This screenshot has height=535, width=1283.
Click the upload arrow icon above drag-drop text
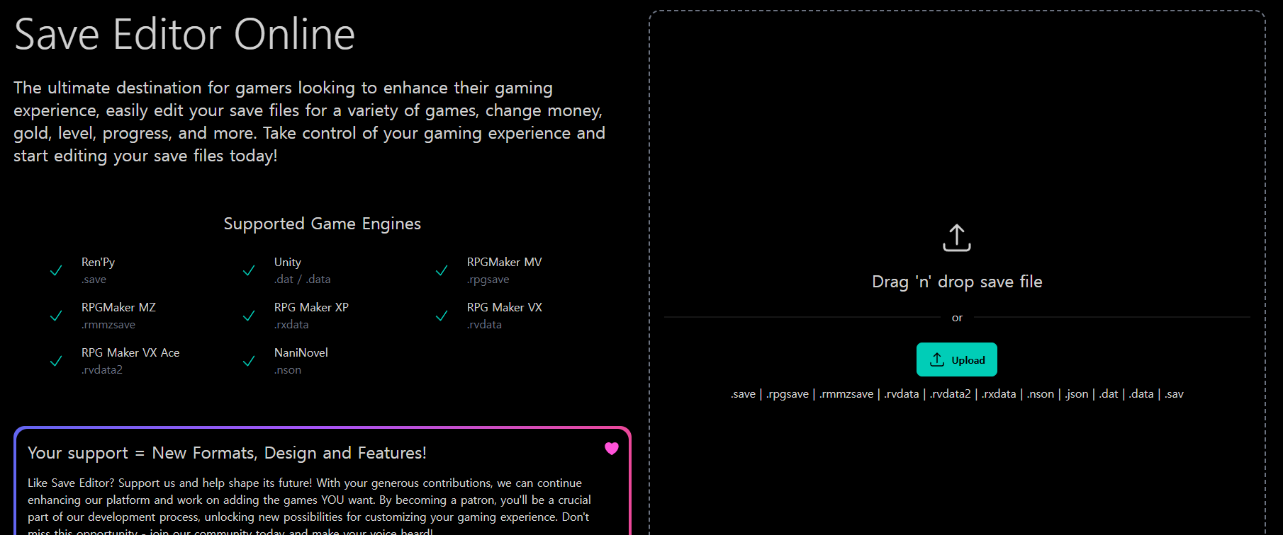pyautogui.click(x=957, y=238)
